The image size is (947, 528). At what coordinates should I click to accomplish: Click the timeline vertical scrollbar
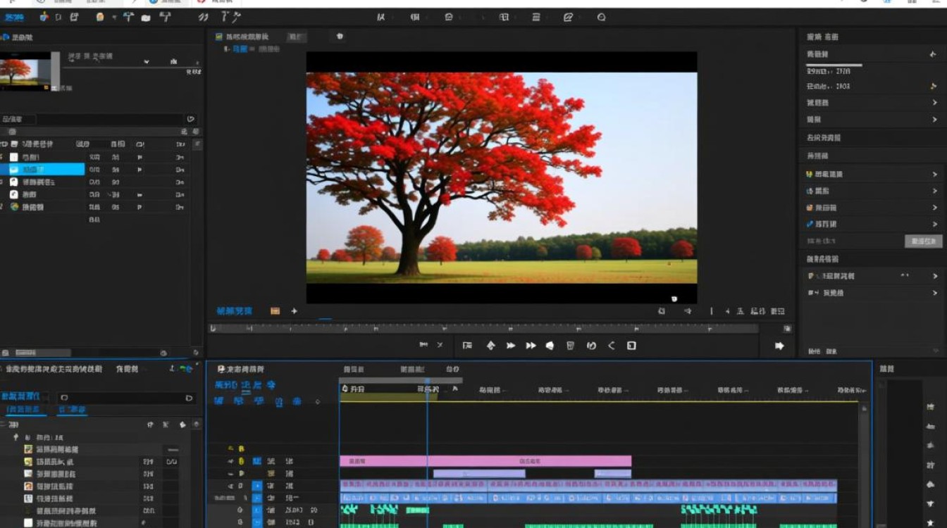[x=864, y=465]
